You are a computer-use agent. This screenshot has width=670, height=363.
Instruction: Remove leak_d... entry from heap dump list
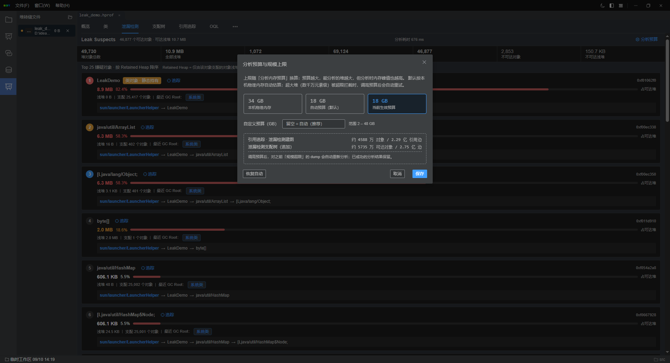tap(68, 31)
